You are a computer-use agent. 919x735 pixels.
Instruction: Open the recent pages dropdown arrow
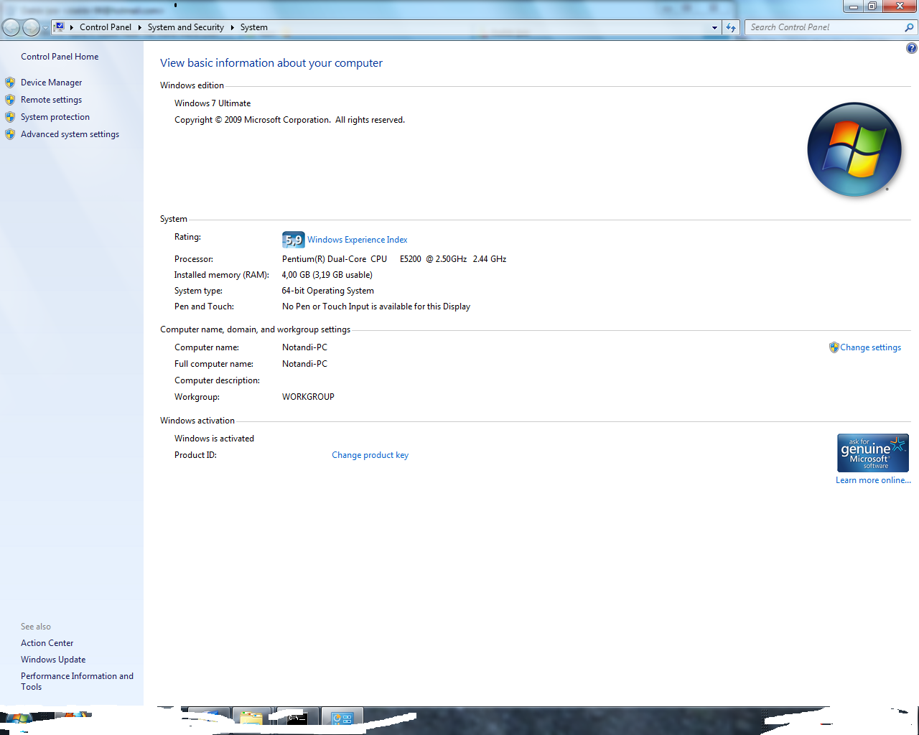[x=45, y=28]
